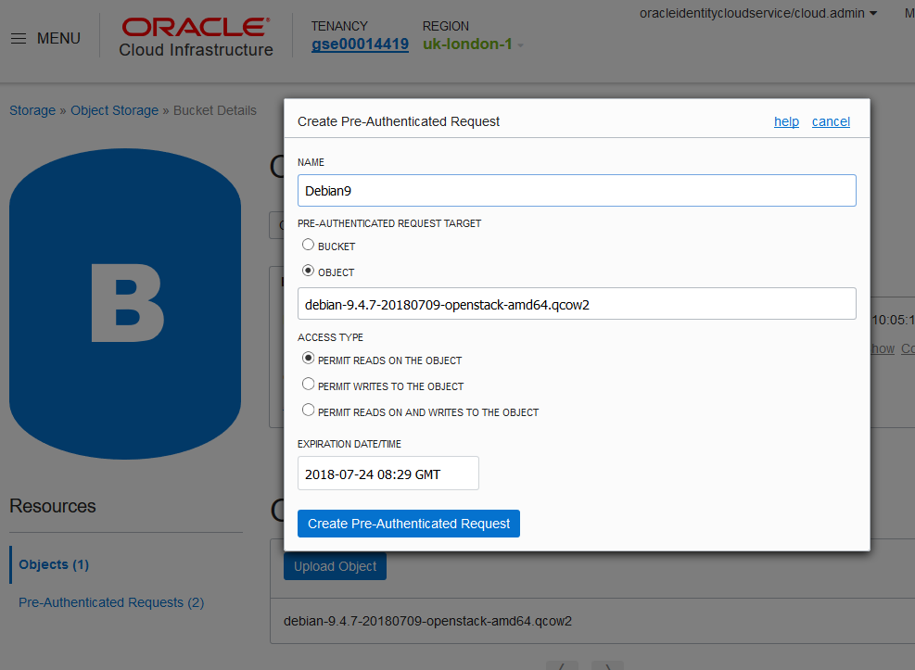Focus the object name input field
This screenshot has height=670, width=915.
(x=577, y=304)
